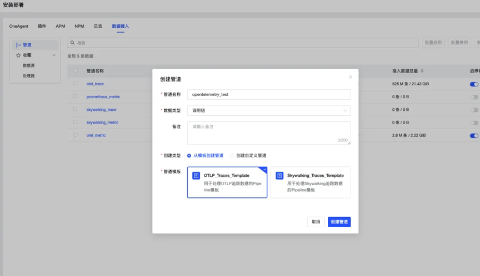The height and width of the screenshot is (276, 480).
Task: Click the OTLP_Traces_Template document icon
Action: point(196,176)
